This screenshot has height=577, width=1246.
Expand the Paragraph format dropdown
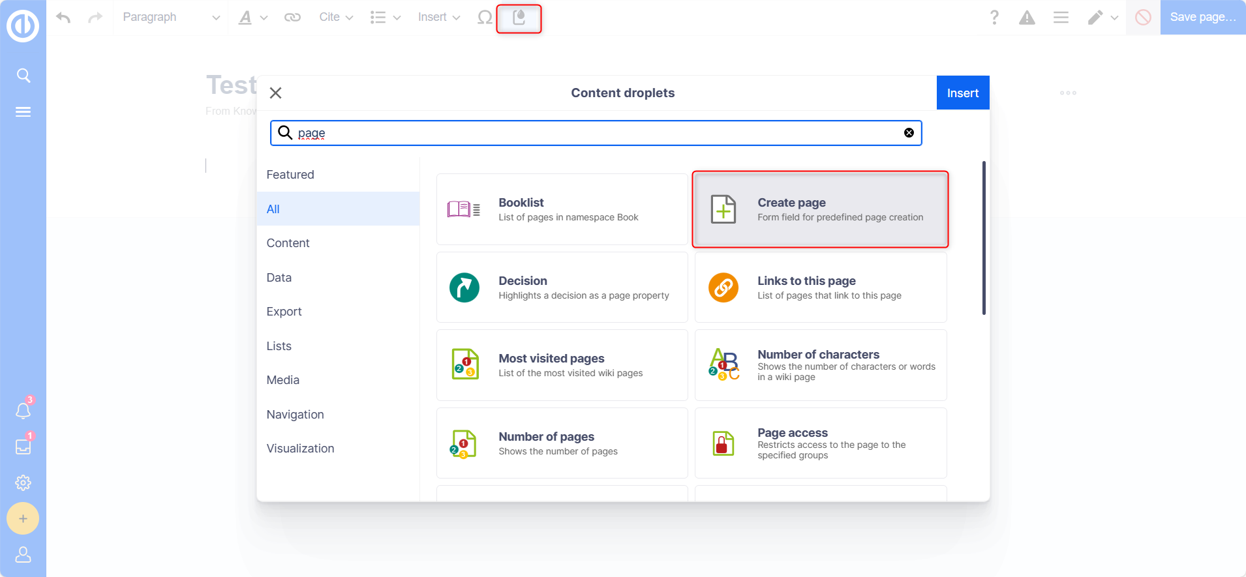(x=171, y=18)
